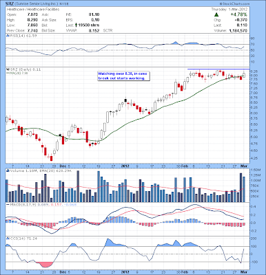Click the Sunrise Senior Living Inc. company name
266x275 pixels.
click(37, 4)
